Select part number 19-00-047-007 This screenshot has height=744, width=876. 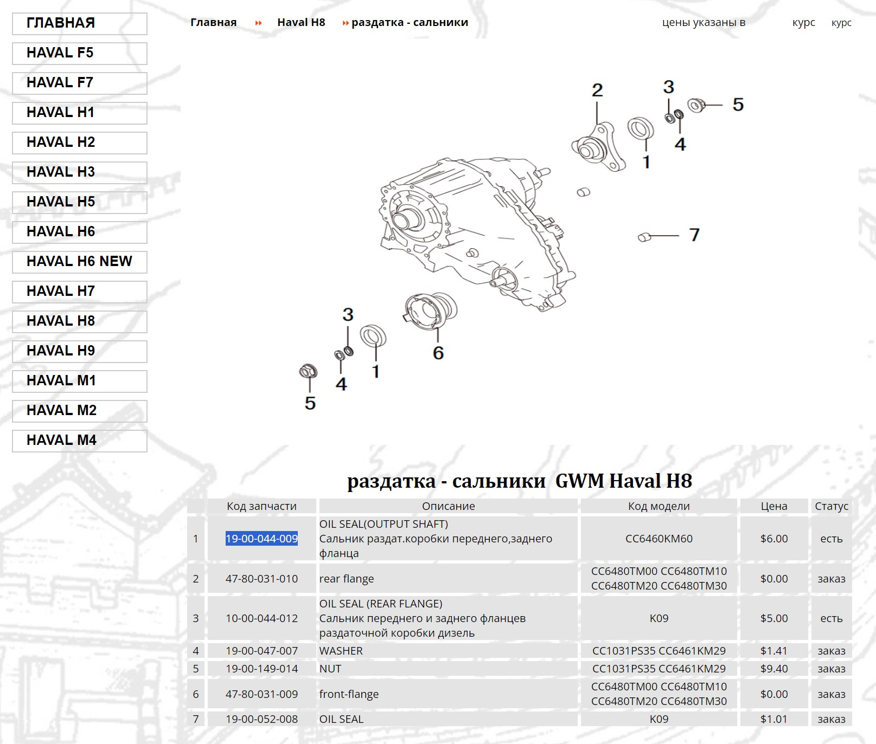261,651
